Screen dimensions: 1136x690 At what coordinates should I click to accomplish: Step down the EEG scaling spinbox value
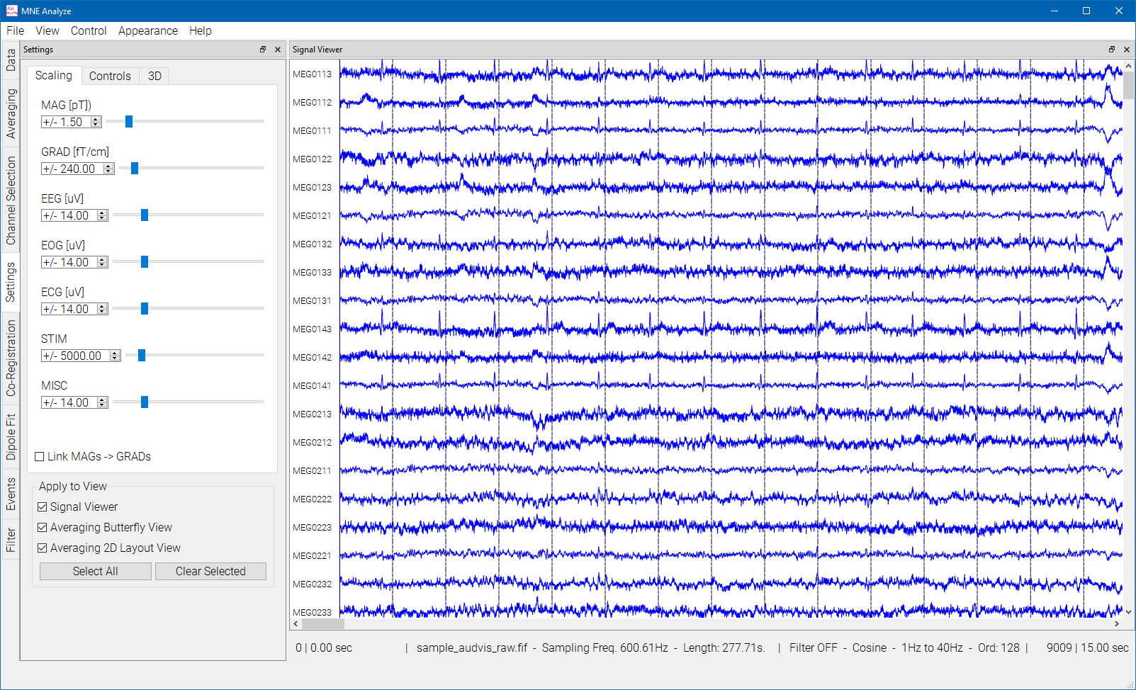click(x=103, y=218)
